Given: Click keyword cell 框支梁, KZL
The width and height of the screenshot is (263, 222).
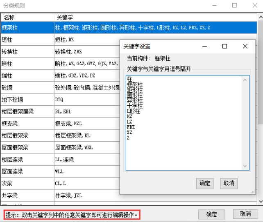Looking at the screenshot, I should [x=87, y=124].
